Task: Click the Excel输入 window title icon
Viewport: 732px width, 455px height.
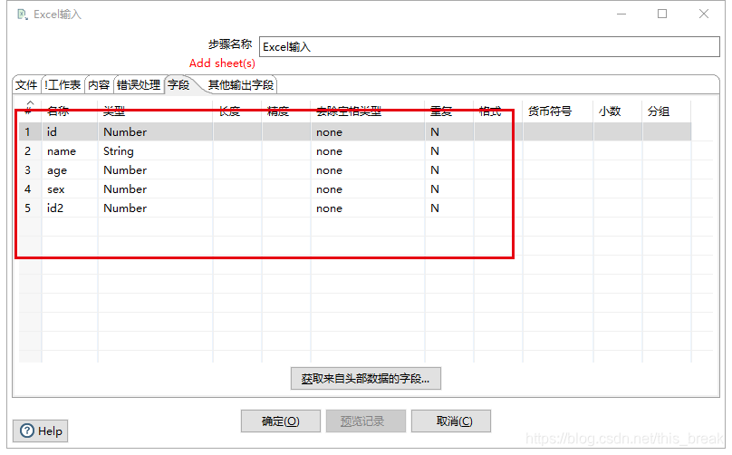Action: tap(23, 15)
